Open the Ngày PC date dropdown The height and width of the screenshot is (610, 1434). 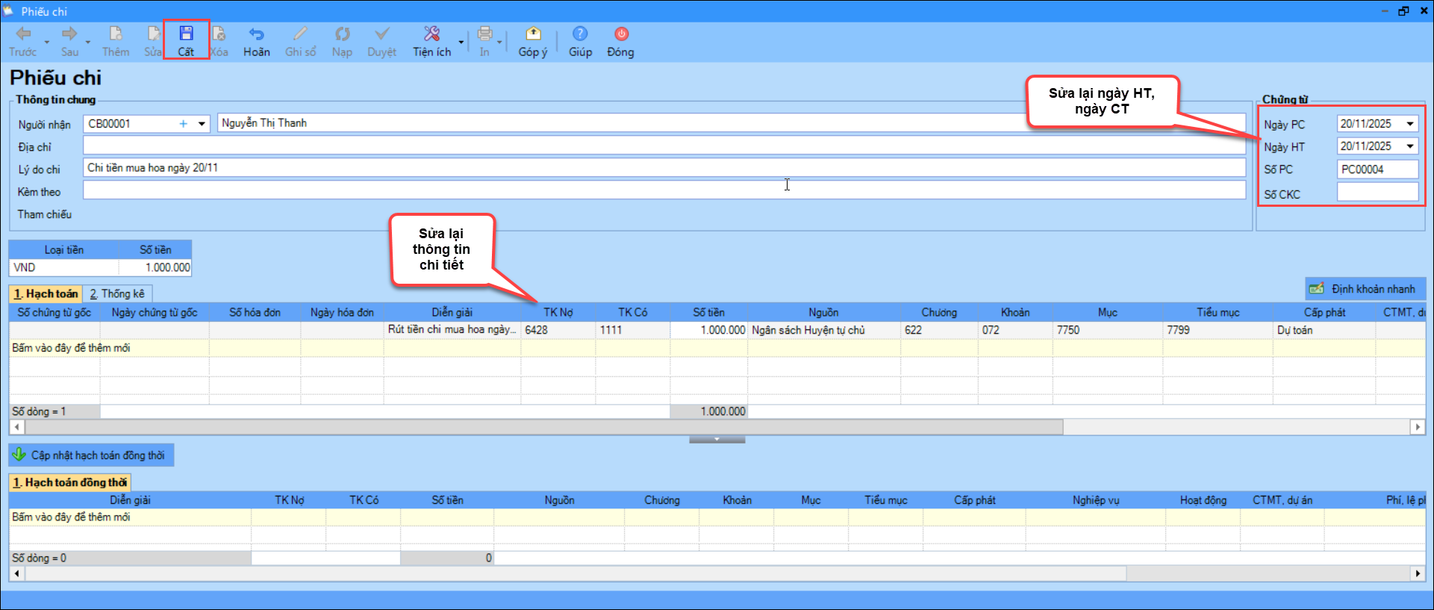(x=1410, y=124)
